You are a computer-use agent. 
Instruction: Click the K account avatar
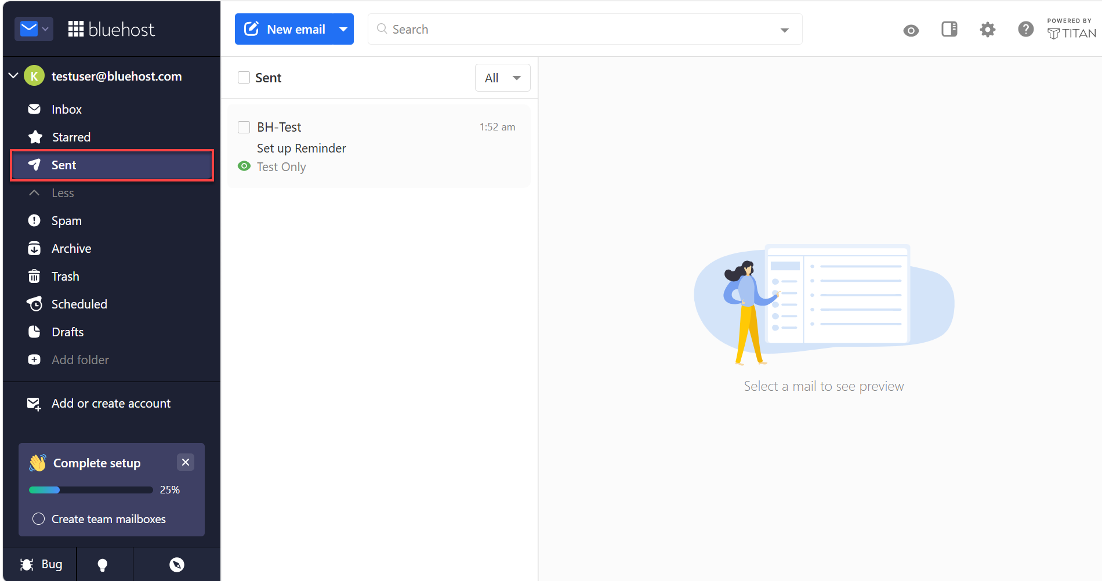point(34,76)
